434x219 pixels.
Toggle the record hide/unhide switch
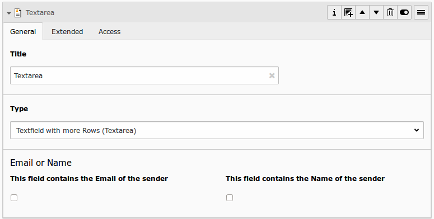point(404,12)
